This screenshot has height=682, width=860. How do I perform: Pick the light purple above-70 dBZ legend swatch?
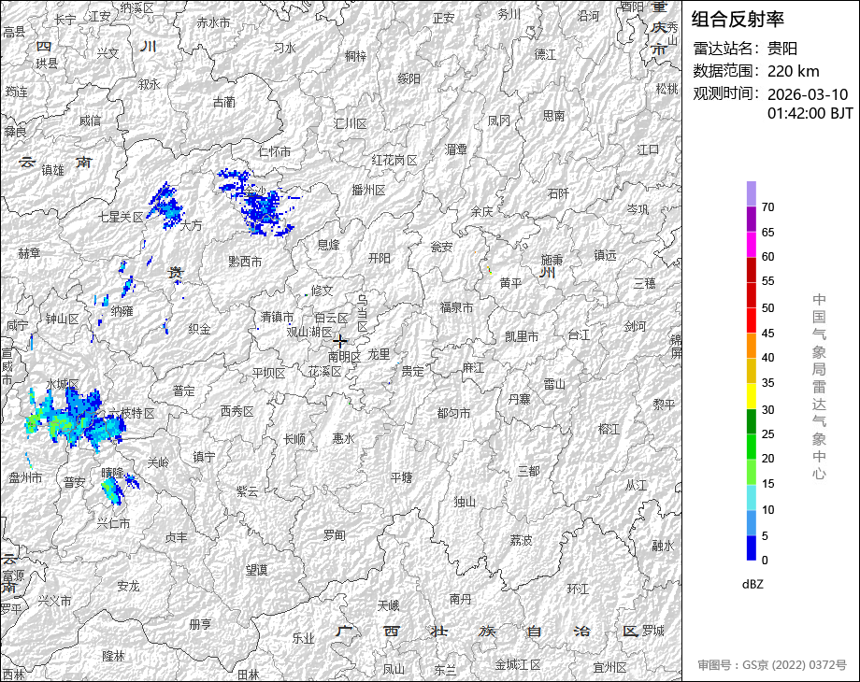click(752, 194)
